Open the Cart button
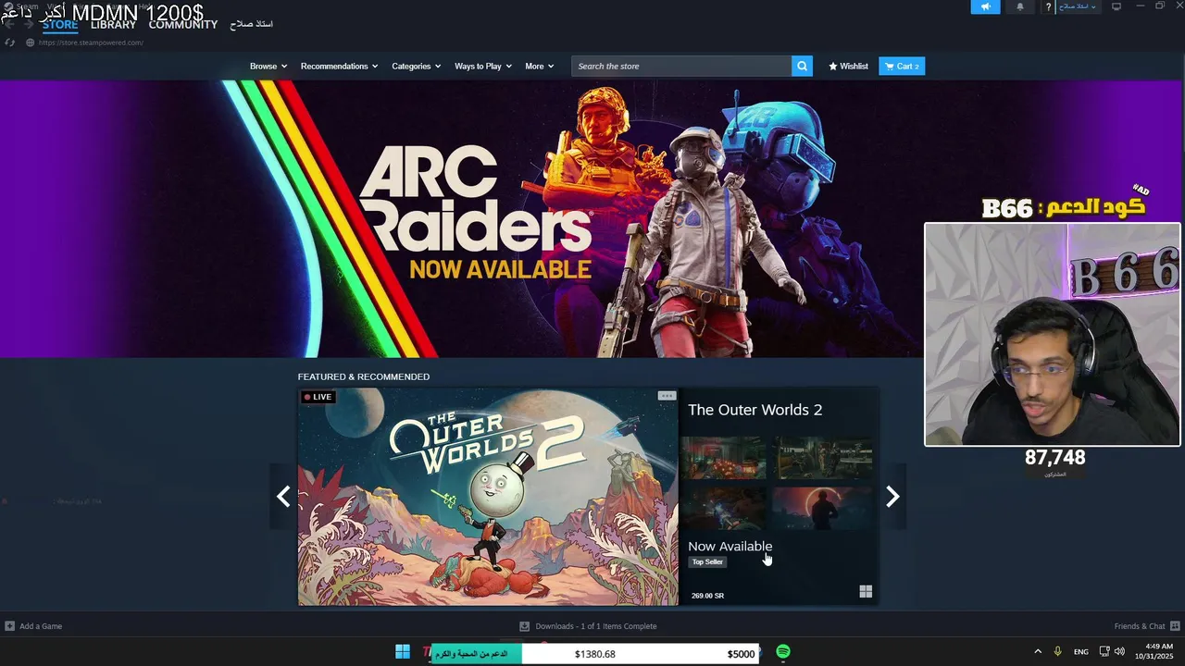The image size is (1185, 666). tap(902, 66)
